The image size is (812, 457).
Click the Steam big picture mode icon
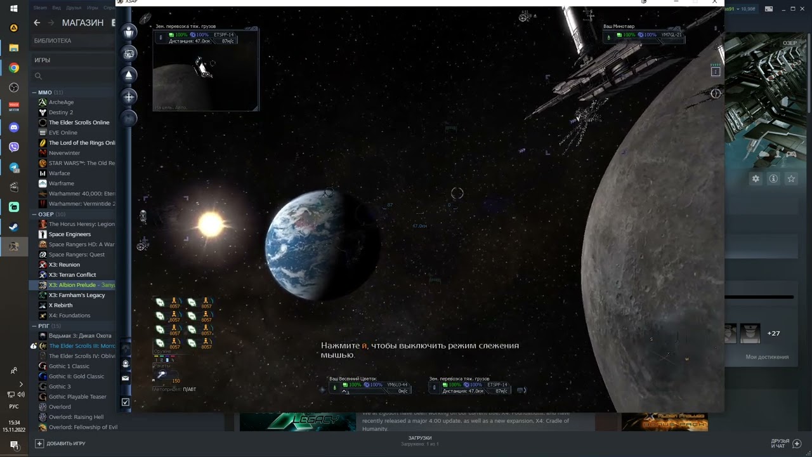tap(769, 9)
